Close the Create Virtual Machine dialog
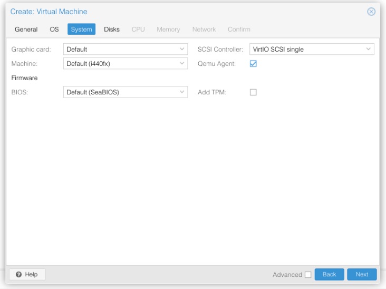The height and width of the screenshot is (289, 386). pyautogui.click(x=371, y=12)
